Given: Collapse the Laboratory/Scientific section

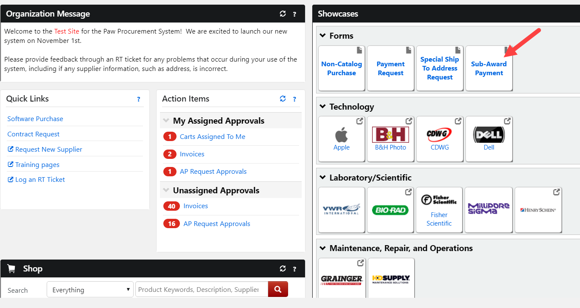Looking at the screenshot, I should [322, 178].
